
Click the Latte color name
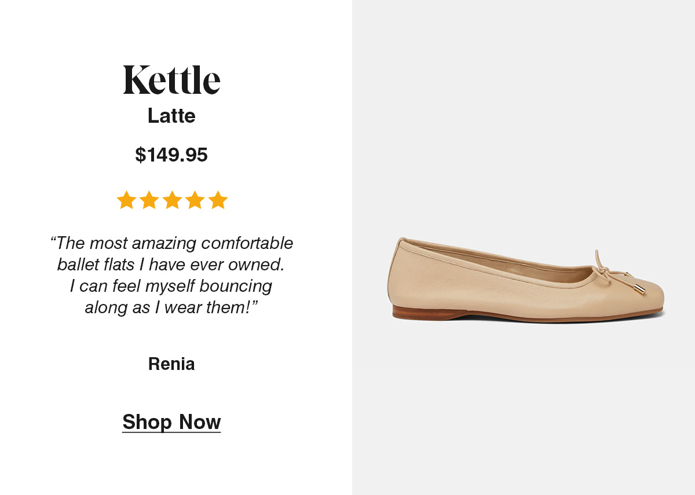[x=171, y=116]
